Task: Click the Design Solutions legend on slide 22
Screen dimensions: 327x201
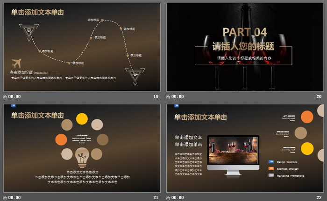Action: pyautogui.click(x=287, y=162)
